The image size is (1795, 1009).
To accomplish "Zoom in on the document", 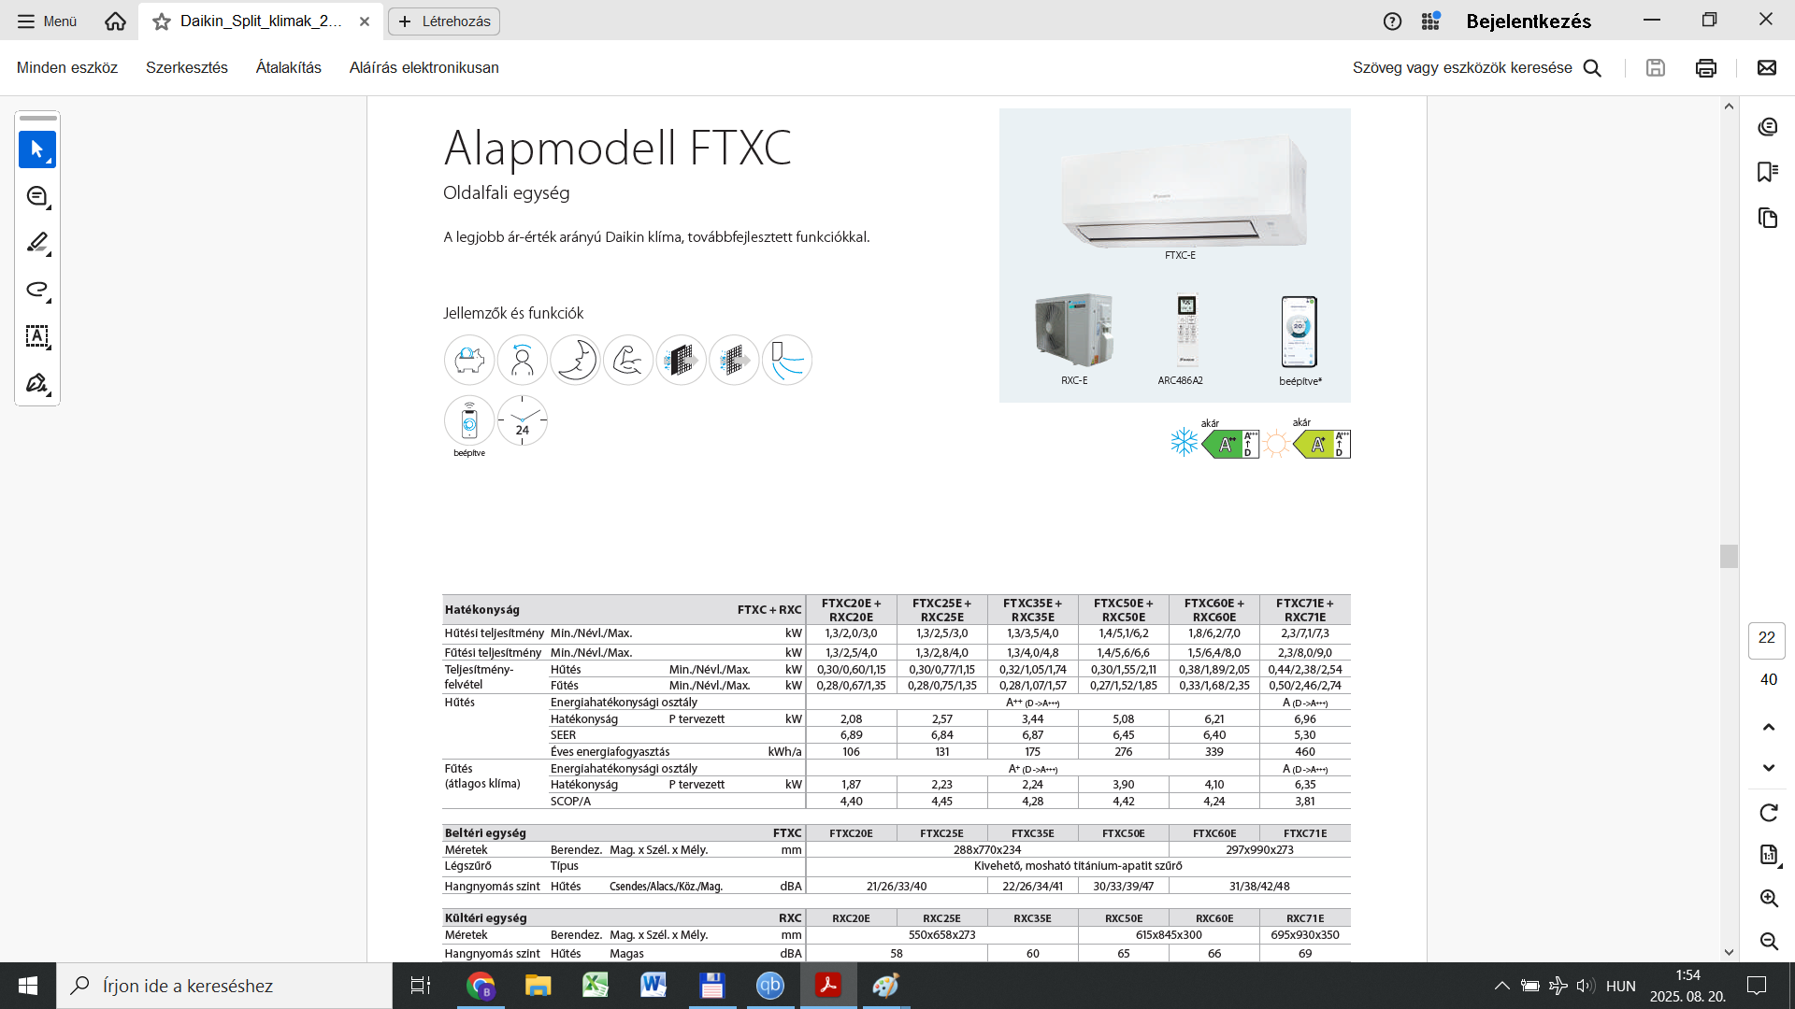I will 1768,899.
